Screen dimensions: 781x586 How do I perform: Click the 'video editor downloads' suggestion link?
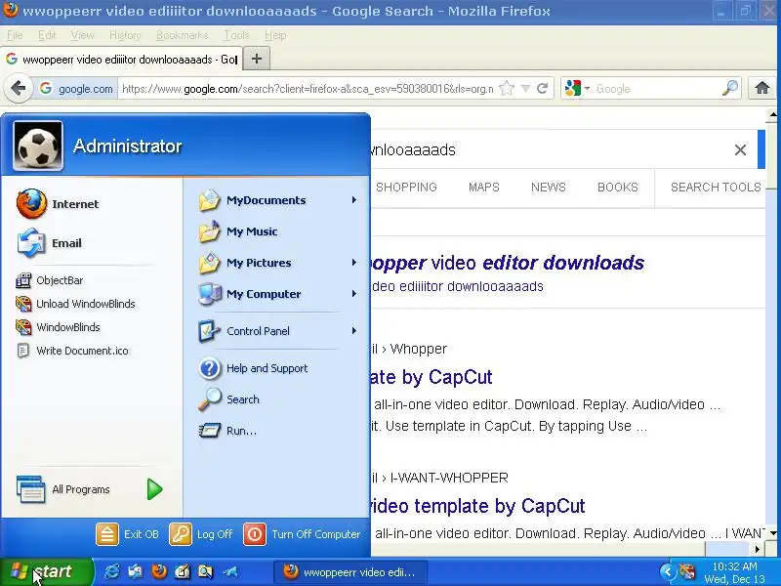(508, 263)
